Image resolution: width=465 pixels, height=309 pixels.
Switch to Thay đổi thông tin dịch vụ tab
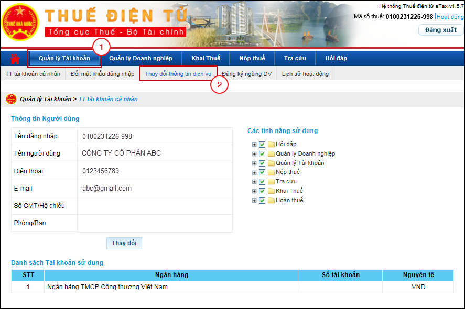coord(178,74)
